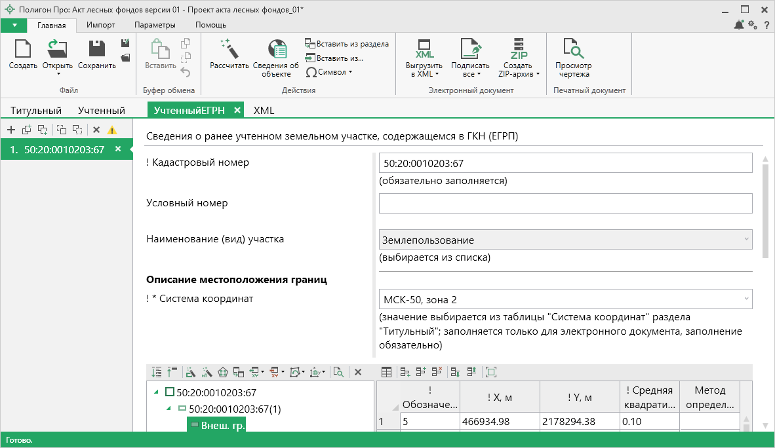Close the УчтенныйЕГРН tab
Image resolution: width=775 pixels, height=448 pixels.
click(x=237, y=110)
